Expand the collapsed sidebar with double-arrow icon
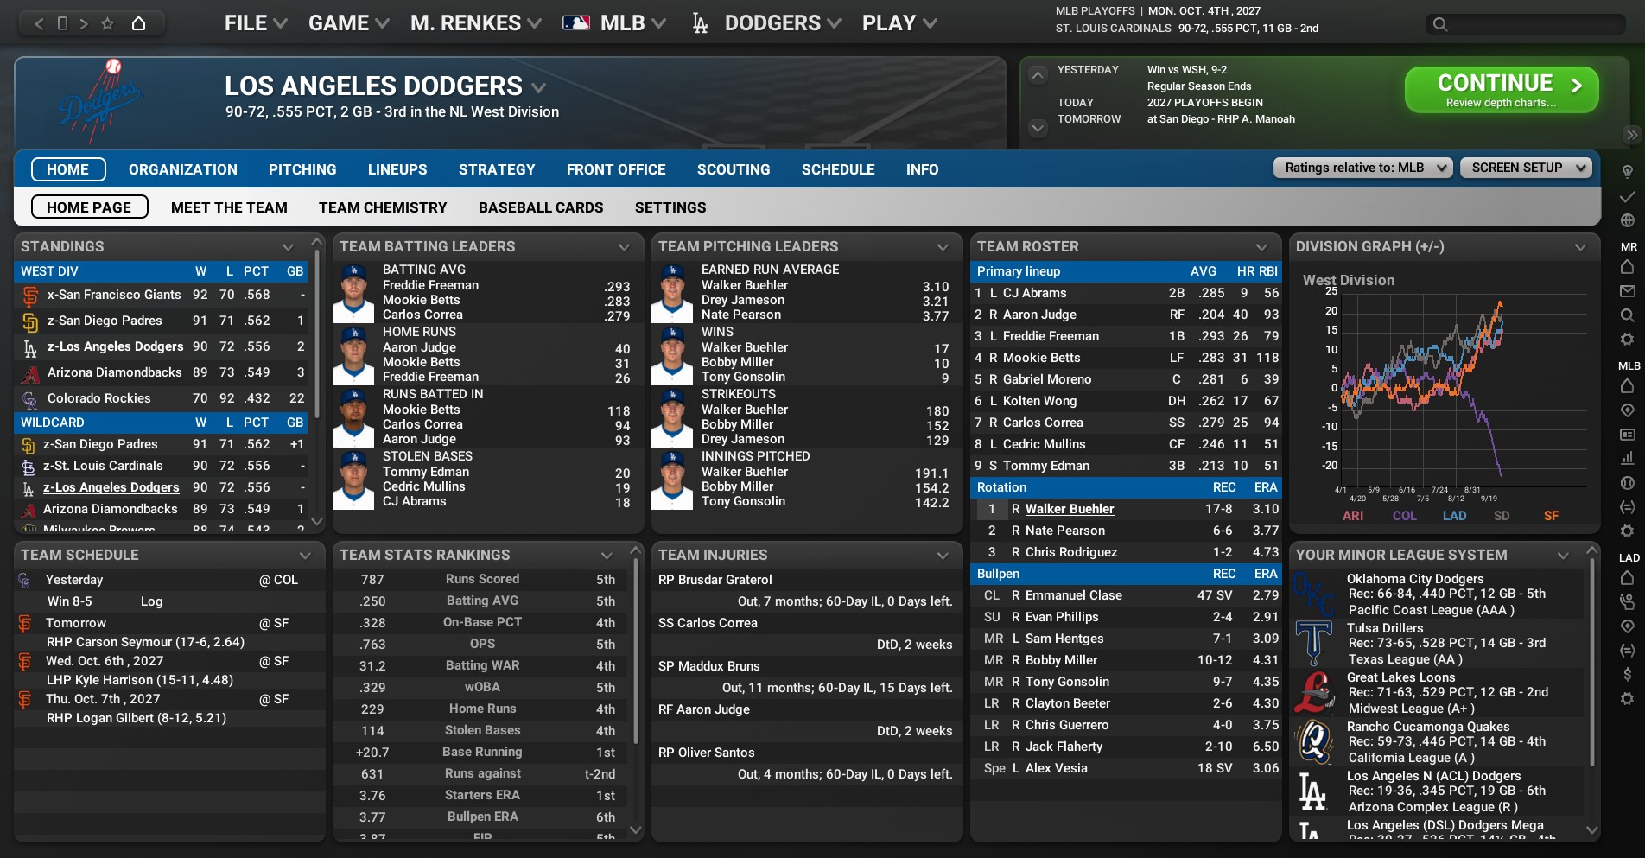This screenshot has width=1645, height=858. pos(1631,135)
